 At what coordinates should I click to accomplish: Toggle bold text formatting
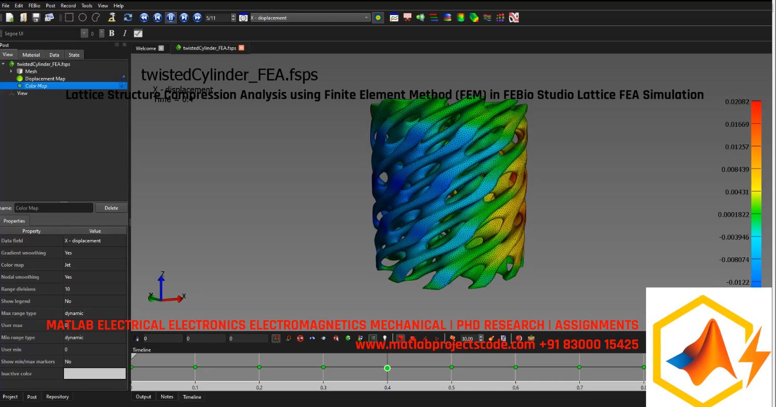point(111,33)
